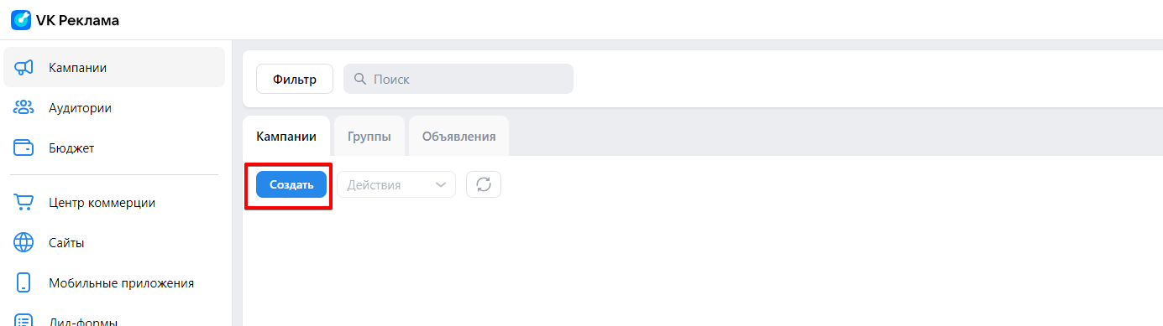Image resolution: width=1163 pixels, height=326 pixels.
Task: Open the Бюджет wallet icon
Action: coord(24,148)
